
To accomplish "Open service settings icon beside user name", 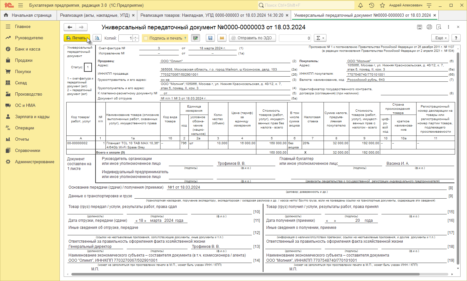I will click(x=429, y=5).
